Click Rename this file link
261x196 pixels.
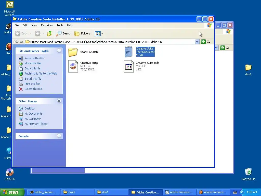pyautogui.click(x=34, y=58)
